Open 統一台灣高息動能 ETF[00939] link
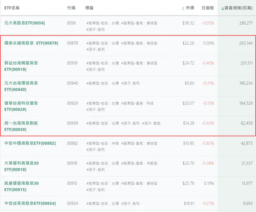Screen dimensions: 256x212 point(21,127)
